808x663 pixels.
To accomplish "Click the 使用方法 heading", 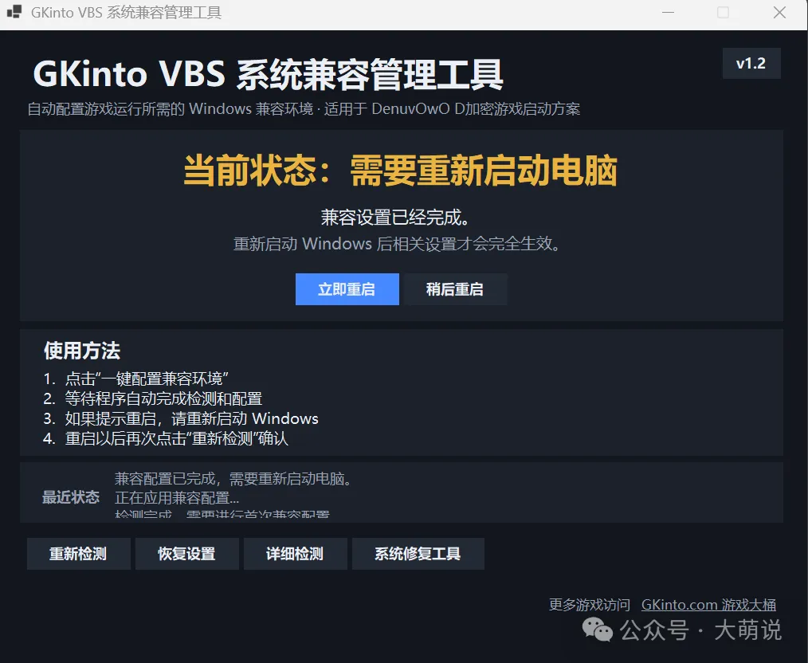I will (x=82, y=351).
